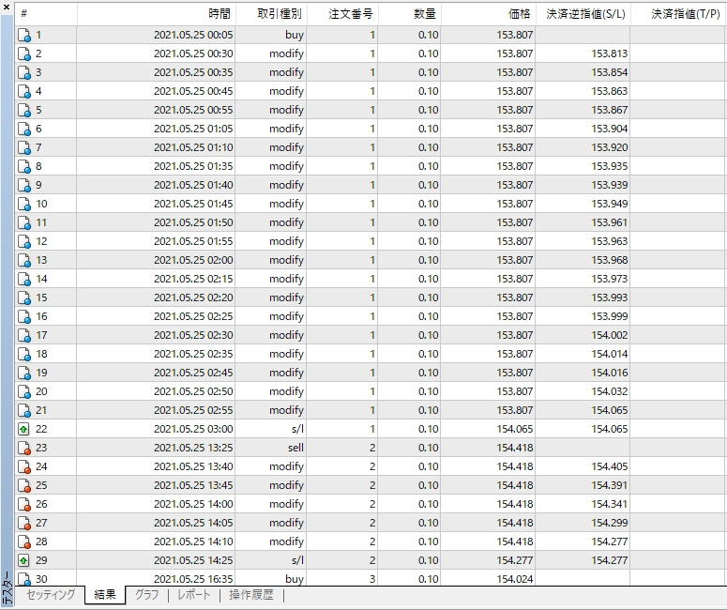Image resolution: width=727 pixels, height=610 pixels.
Task: Open the 操作履歴 tab
Action: pos(250,595)
